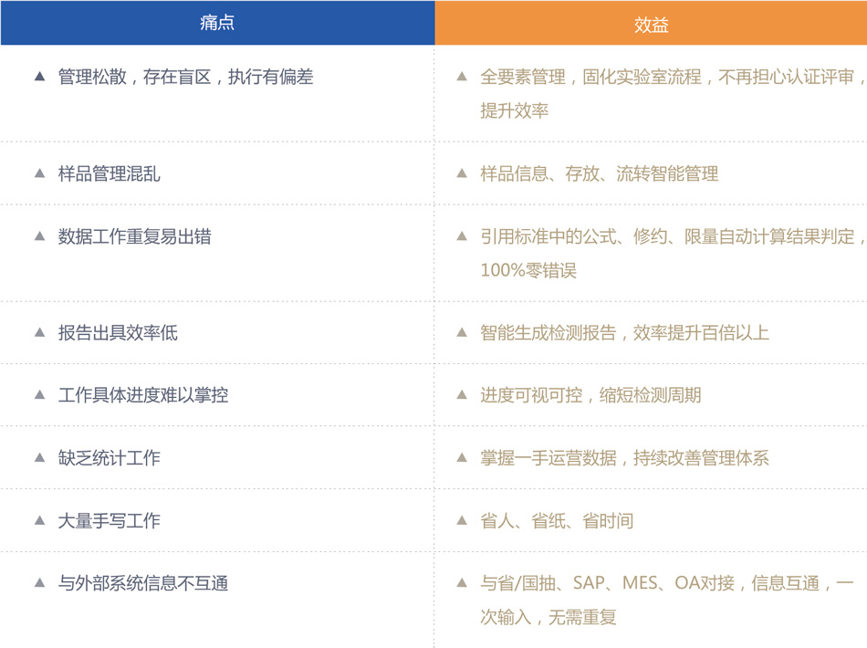This screenshot has width=867, height=648.
Task: Click text 样品管理混乱
Action: tap(109, 173)
